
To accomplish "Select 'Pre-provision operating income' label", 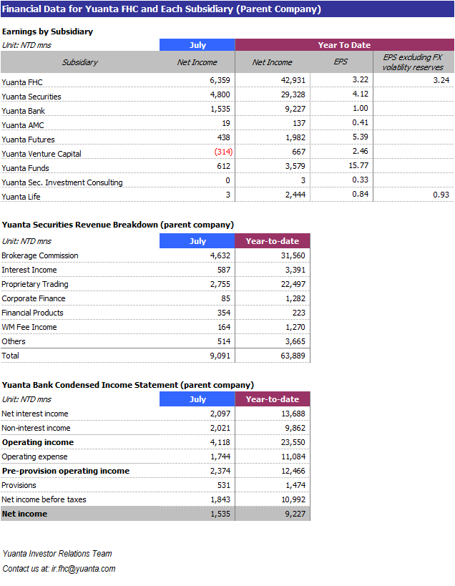I will point(66,471).
